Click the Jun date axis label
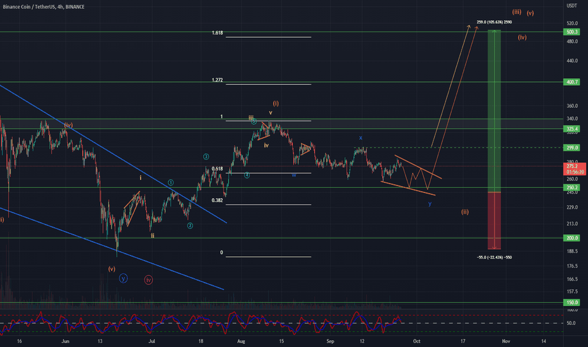Viewport: 588px width, 347px height. (x=65, y=341)
